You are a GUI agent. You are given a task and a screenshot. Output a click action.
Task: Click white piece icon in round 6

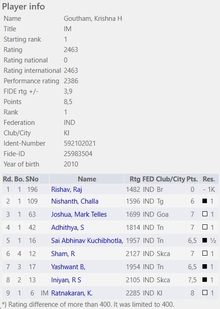(205, 253)
